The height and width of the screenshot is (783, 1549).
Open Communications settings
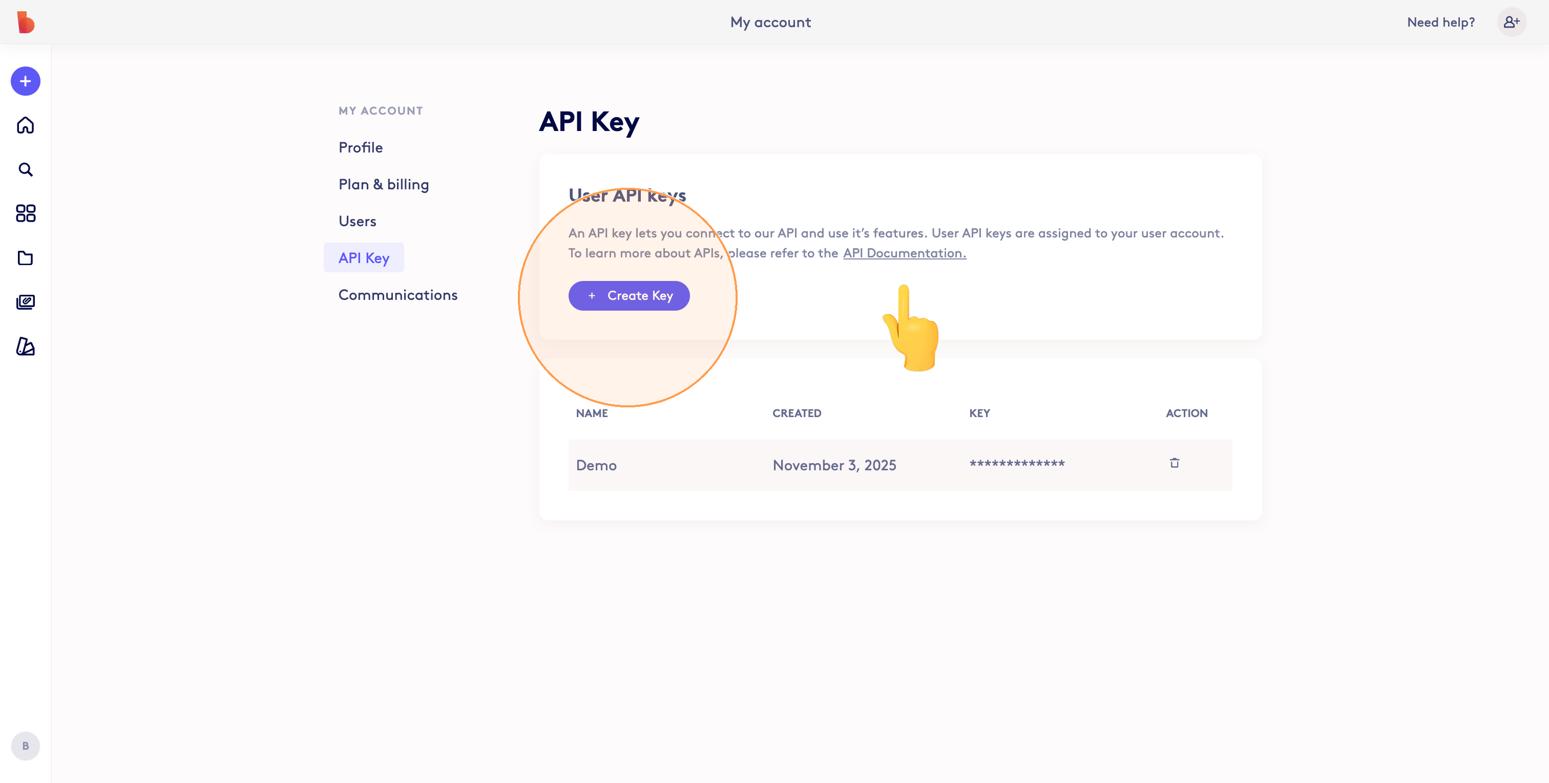click(397, 295)
